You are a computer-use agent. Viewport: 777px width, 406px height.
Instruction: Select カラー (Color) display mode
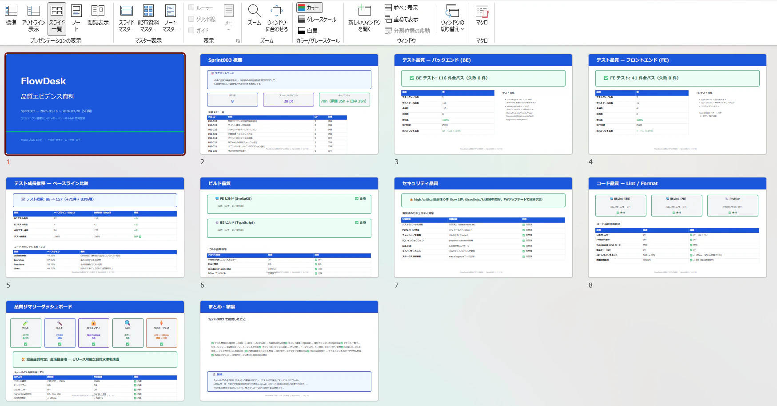[x=310, y=8]
